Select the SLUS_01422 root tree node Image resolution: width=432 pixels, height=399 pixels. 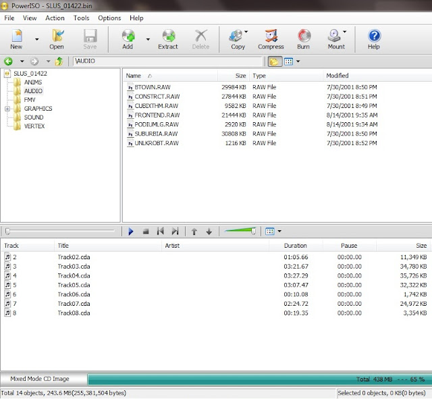[30, 74]
